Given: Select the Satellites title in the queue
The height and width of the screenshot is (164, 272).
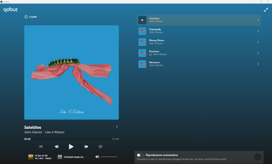Looking at the screenshot, I should [154, 18].
